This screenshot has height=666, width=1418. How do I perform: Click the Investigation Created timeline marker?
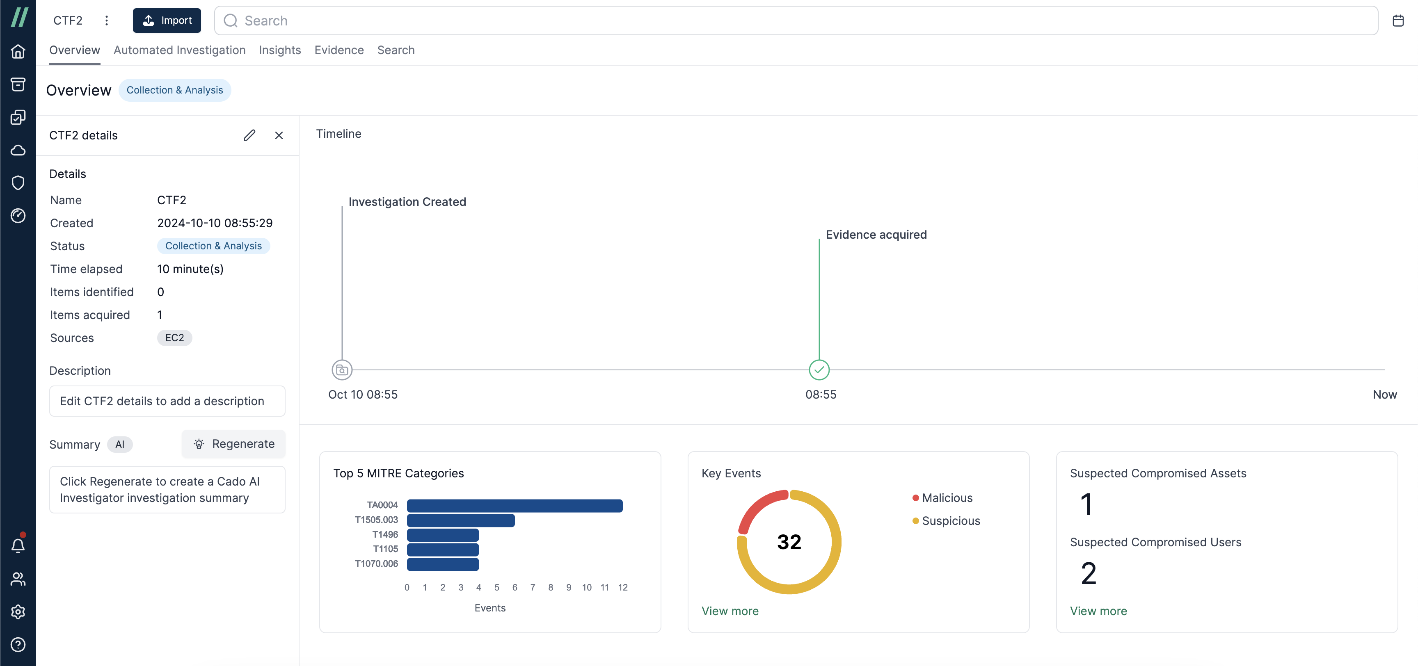point(342,370)
